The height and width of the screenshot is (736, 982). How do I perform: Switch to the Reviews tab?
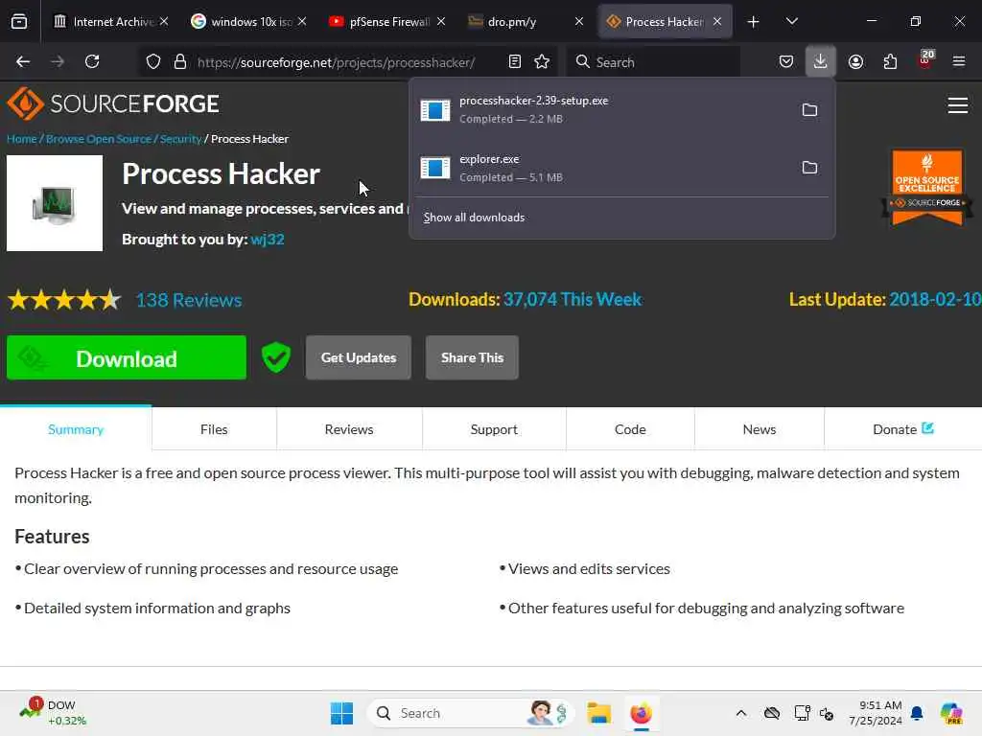(x=349, y=429)
